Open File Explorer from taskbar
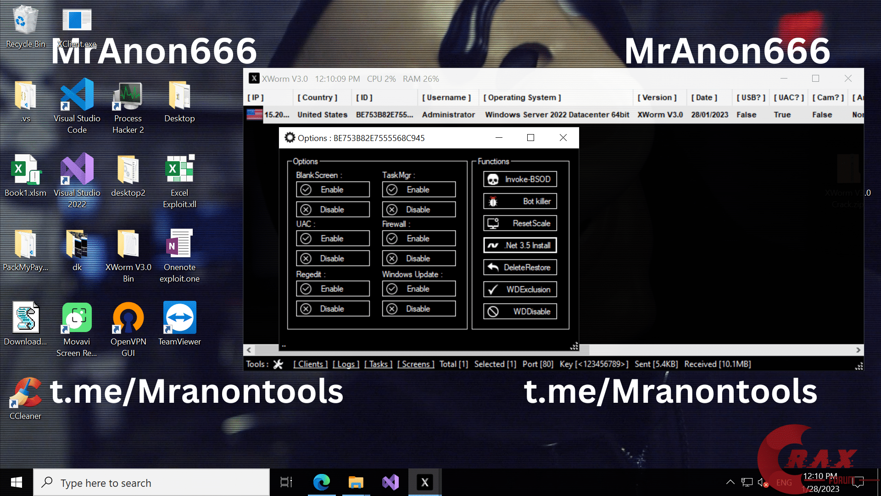The width and height of the screenshot is (881, 496). [356, 482]
